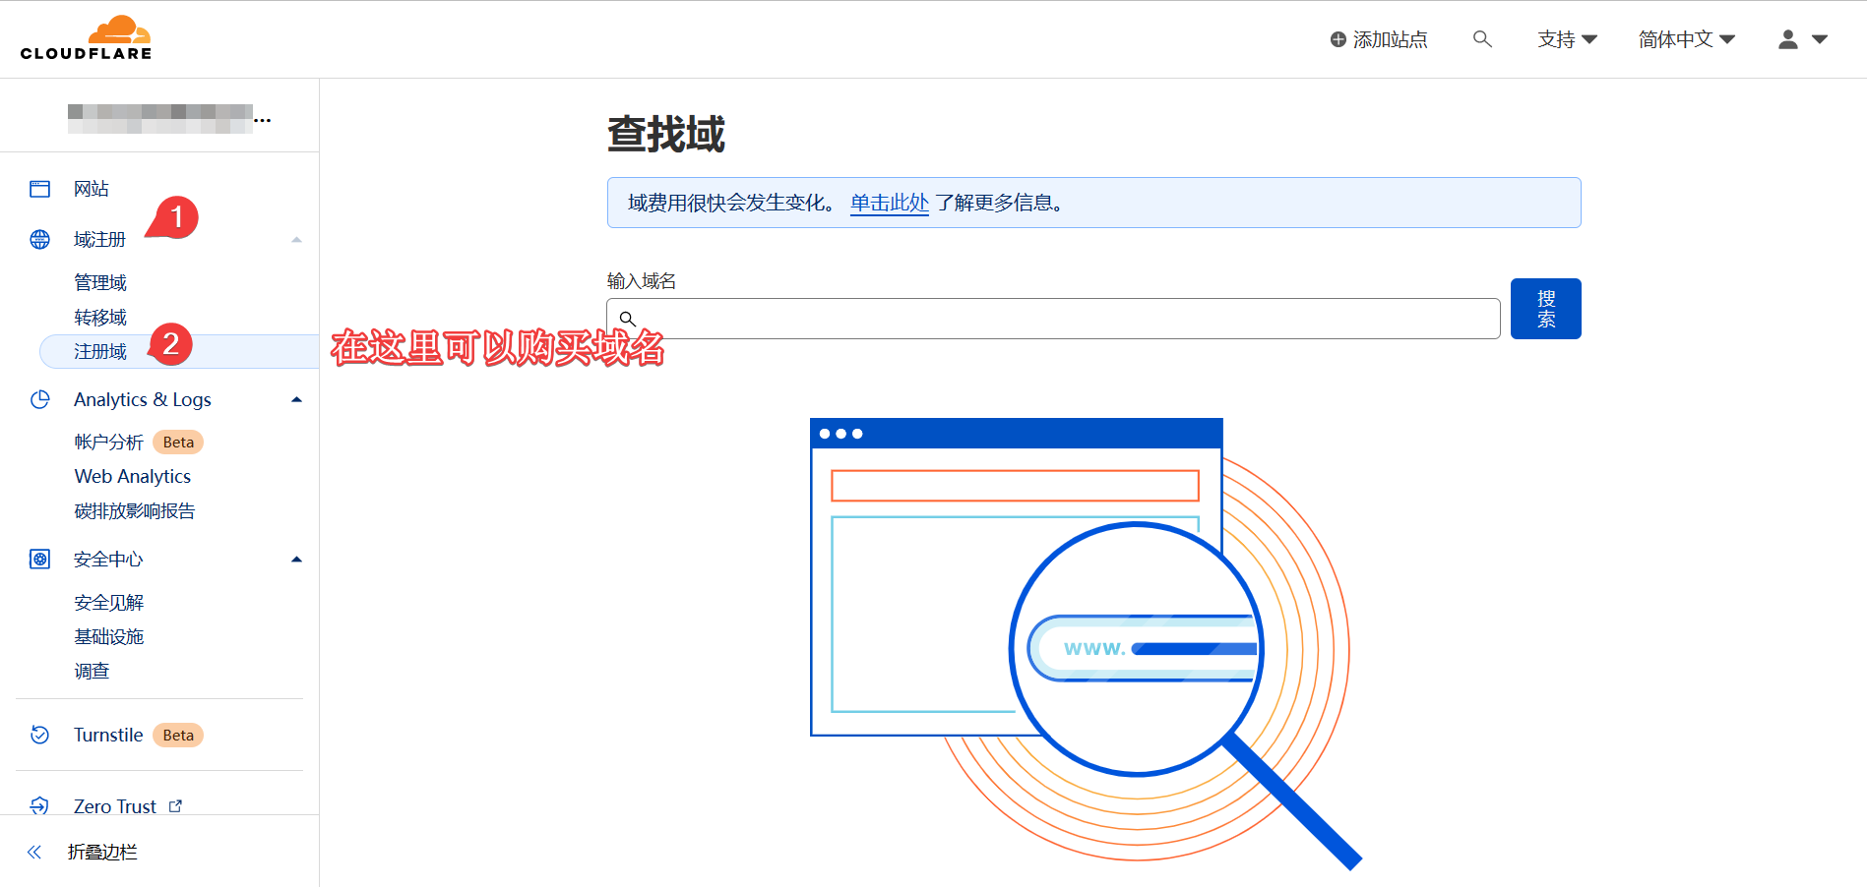
Task: Click the external link icon next to Zero Trust
Action: [x=175, y=806]
